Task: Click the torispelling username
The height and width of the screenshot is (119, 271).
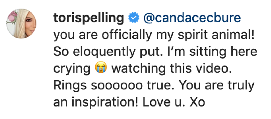Action: [x=88, y=18]
